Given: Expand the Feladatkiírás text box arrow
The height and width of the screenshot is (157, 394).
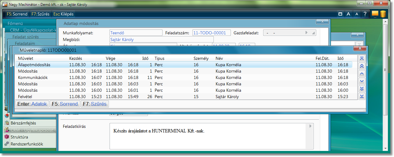Looking at the screenshot, I should [x=310, y=126].
